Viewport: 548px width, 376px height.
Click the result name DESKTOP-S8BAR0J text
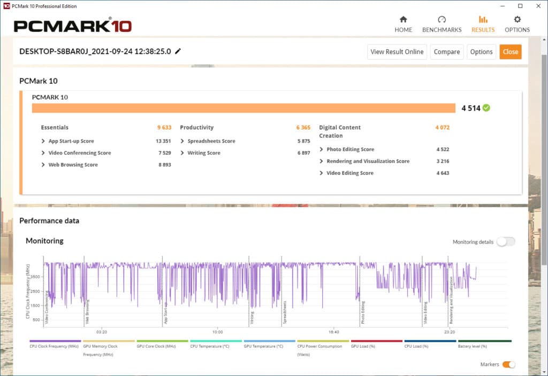[x=95, y=51]
